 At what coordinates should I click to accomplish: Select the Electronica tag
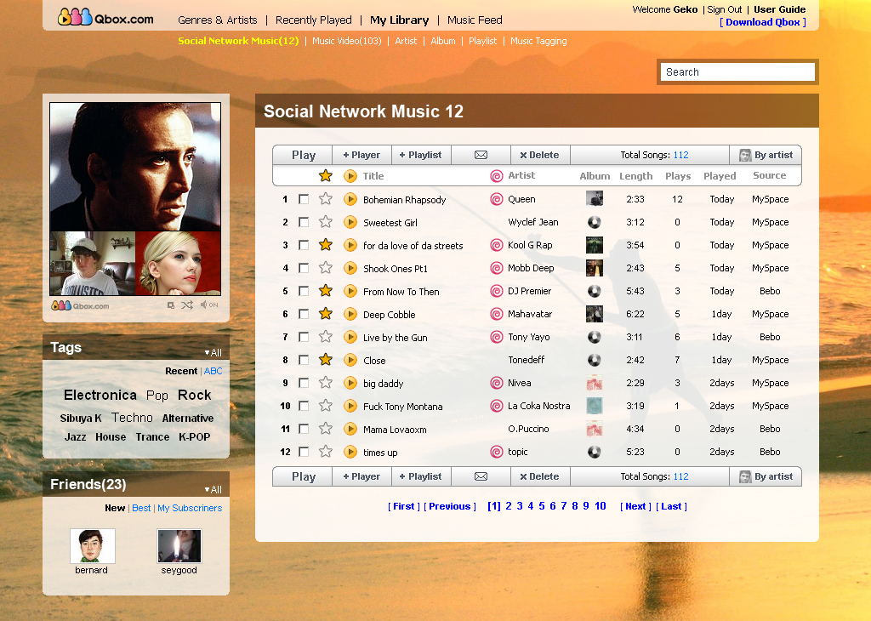pos(100,395)
